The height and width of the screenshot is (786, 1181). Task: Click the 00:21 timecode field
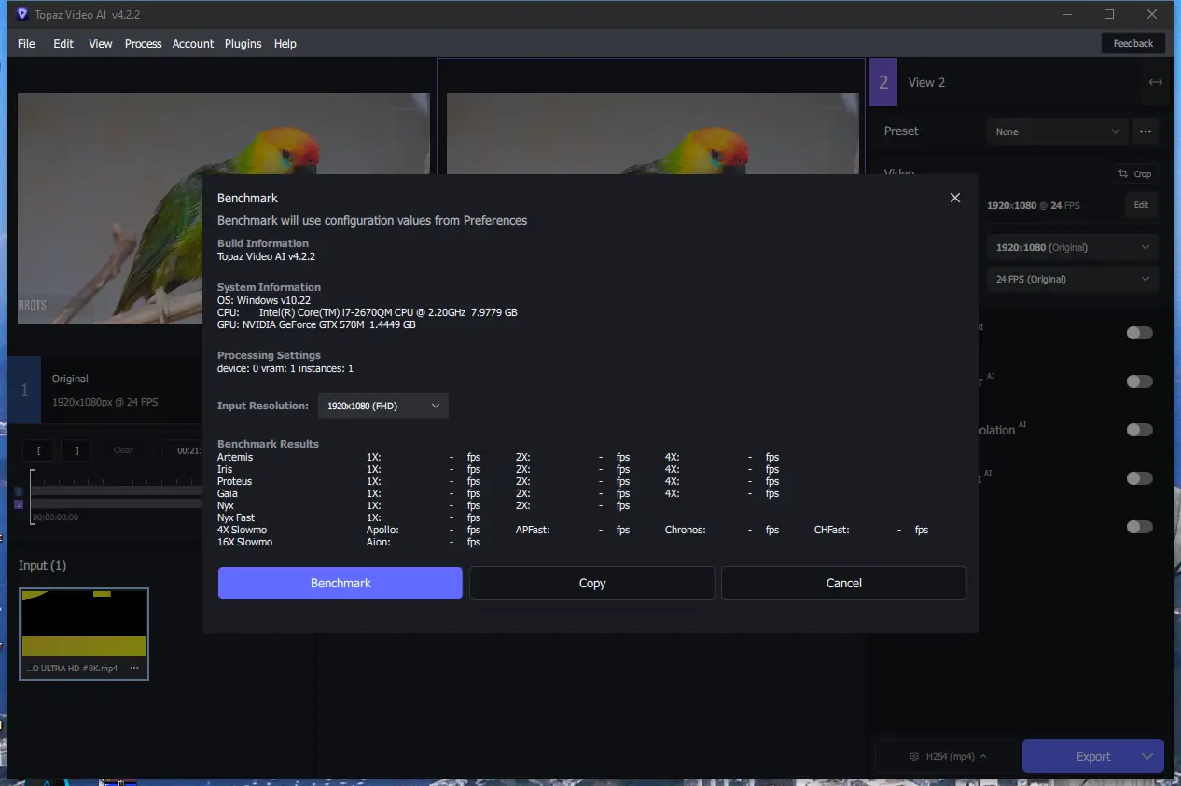tap(184, 450)
